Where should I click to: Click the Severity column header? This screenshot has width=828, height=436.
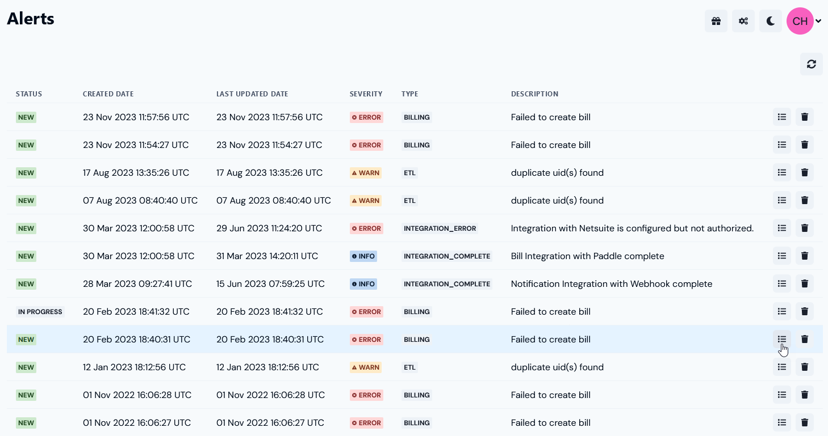(366, 94)
